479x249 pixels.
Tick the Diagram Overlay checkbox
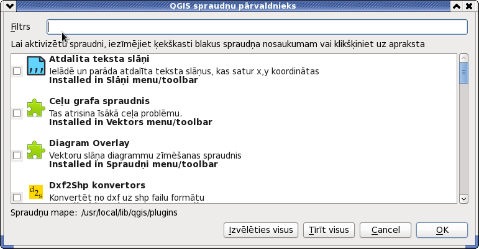17,155
